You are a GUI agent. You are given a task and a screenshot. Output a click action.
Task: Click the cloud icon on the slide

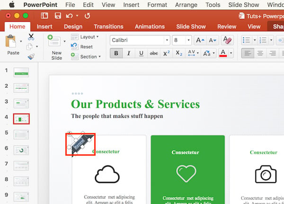point(107,174)
